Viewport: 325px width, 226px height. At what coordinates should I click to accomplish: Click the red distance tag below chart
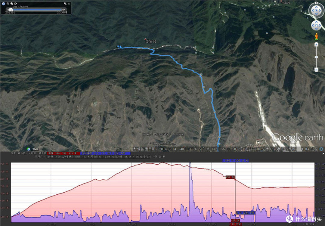click(x=235, y=224)
